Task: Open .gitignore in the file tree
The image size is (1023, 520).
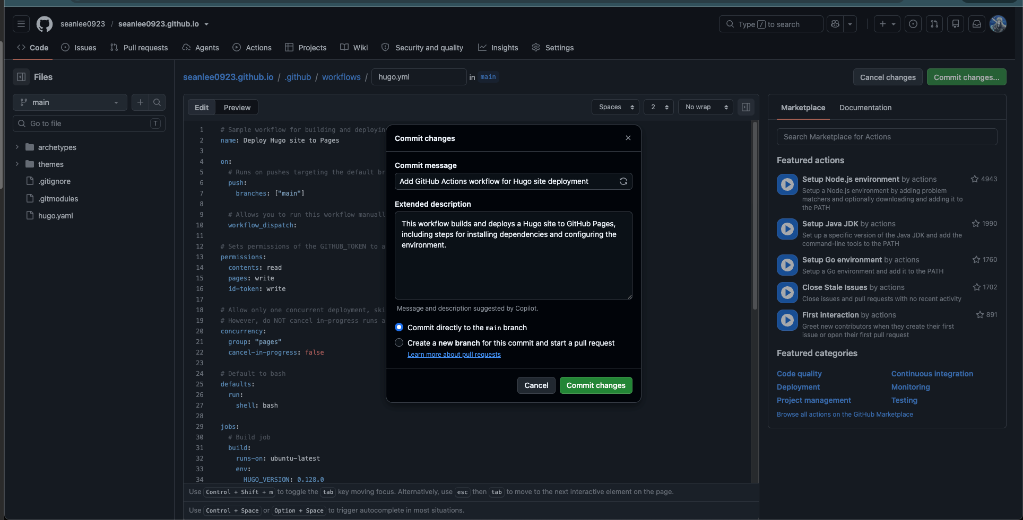Action: (54, 181)
